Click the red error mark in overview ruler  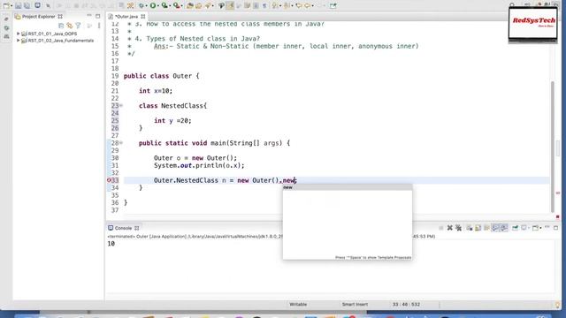pos(558,216)
